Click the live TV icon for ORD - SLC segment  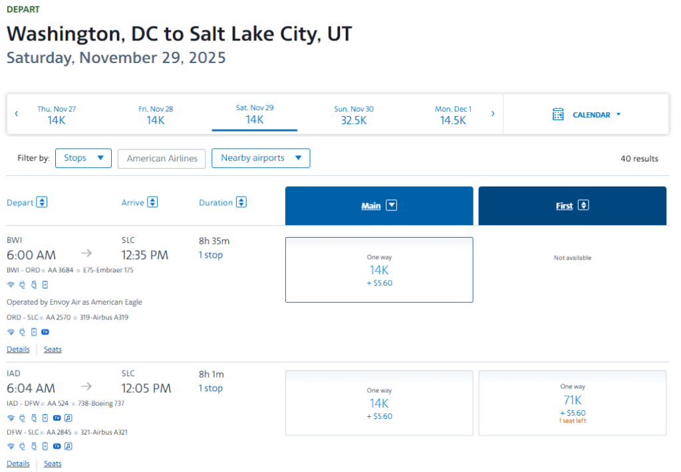pos(45,332)
